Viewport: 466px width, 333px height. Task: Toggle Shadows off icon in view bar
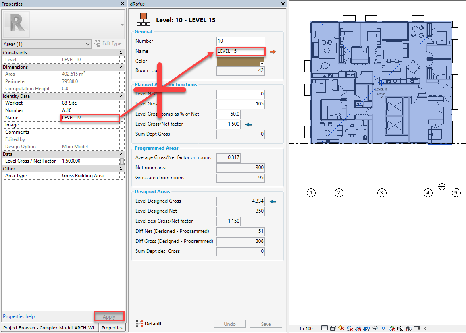350,328
